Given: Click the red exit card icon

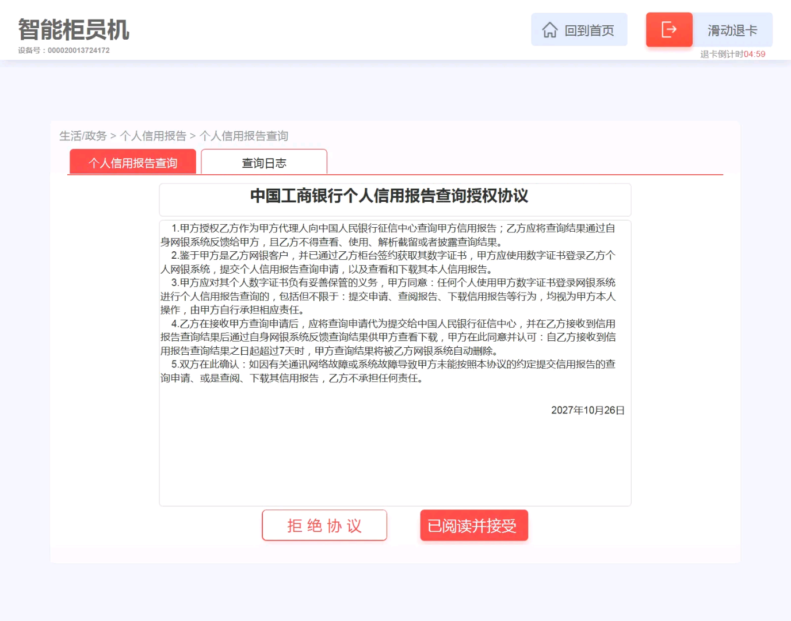Looking at the screenshot, I should (669, 29).
